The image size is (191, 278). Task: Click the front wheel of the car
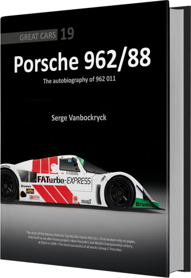(120, 193)
